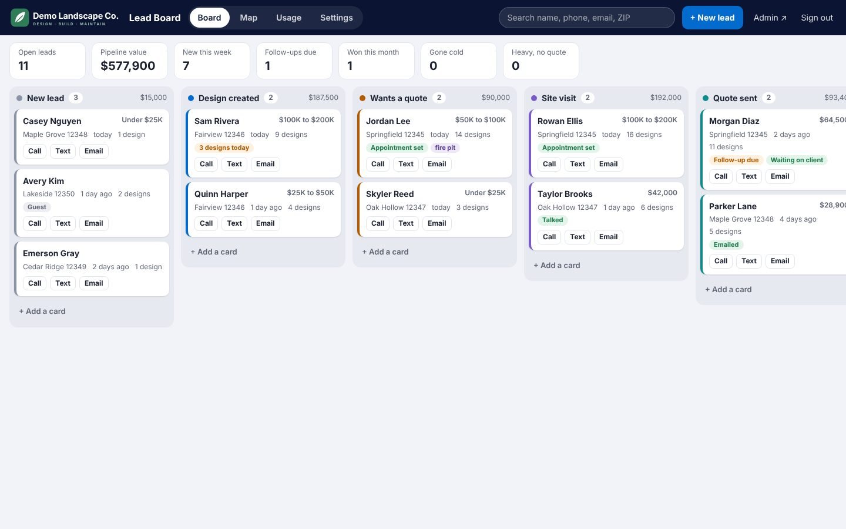Text Jordan Lee from the card
The image size is (846, 529).
[x=406, y=164]
